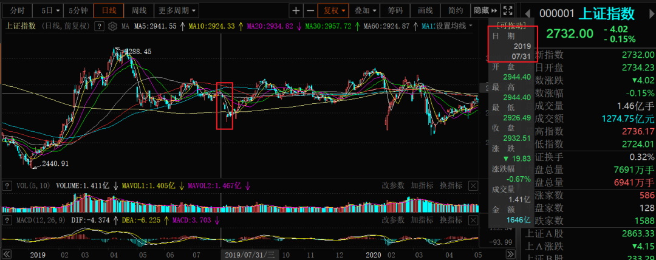Click the 2019/07/31 date marker on timeline
The width and height of the screenshot is (656, 260).
250,254
